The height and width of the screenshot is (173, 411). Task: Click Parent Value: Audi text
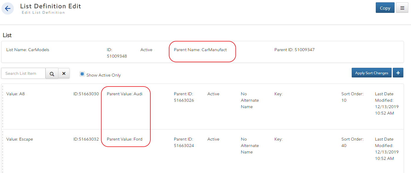point(124,94)
